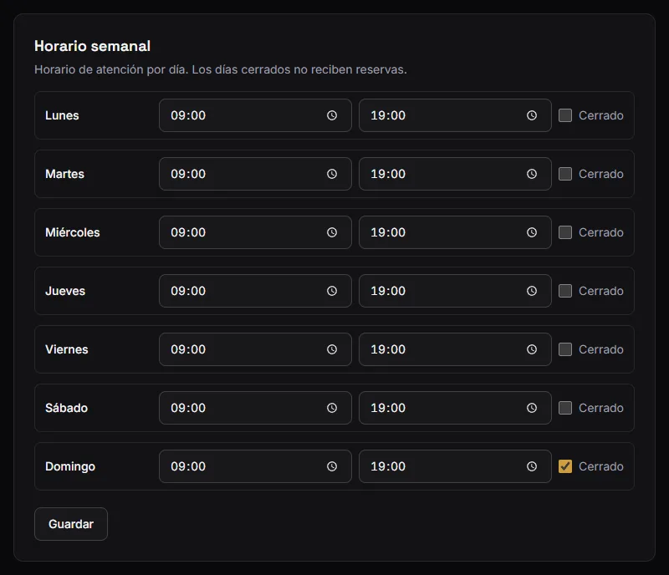Click the Cerrado label in the Lunes row
The image size is (669, 575).
coord(600,115)
